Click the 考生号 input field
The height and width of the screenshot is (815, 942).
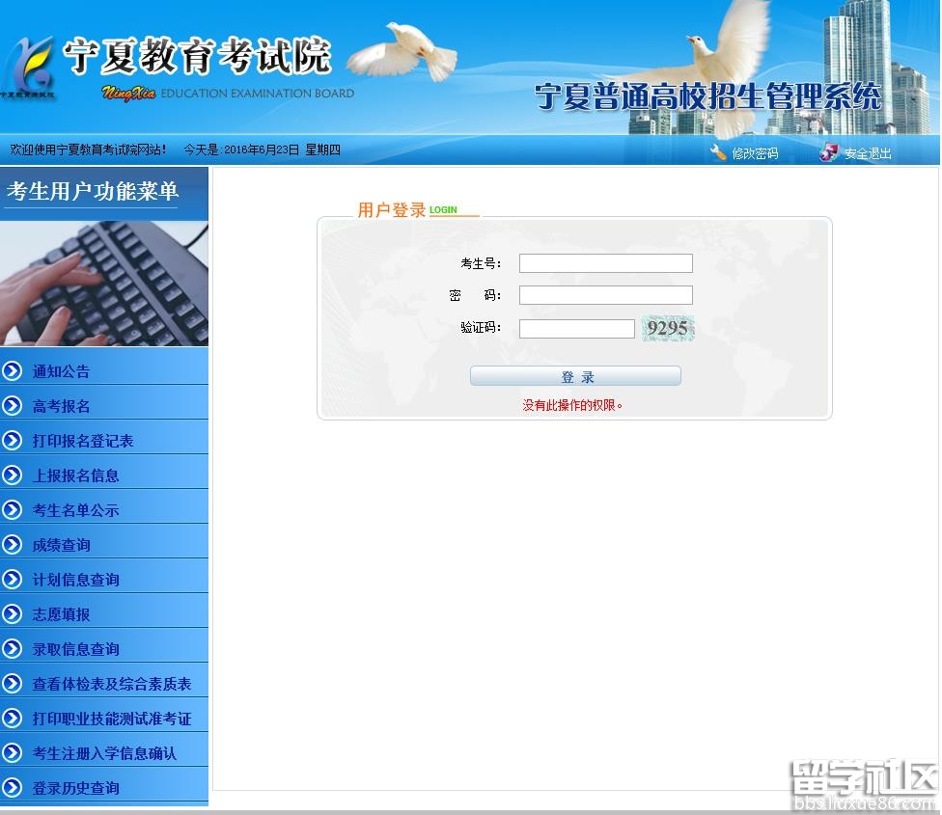click(x=605, y=262)
